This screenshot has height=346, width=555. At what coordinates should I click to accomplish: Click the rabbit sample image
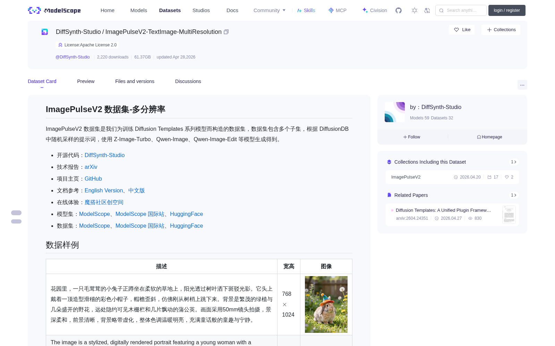click(326, 304)
